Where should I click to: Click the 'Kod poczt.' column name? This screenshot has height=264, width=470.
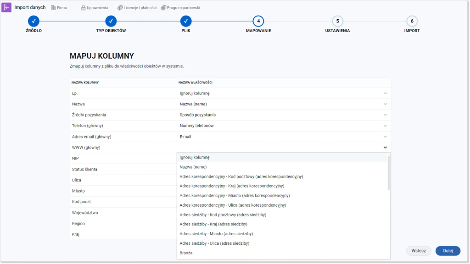point(82,202)
